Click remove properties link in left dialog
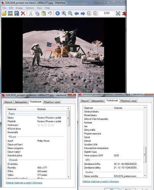This screenshot has width=154, height=190. click(x=24, y=183)
